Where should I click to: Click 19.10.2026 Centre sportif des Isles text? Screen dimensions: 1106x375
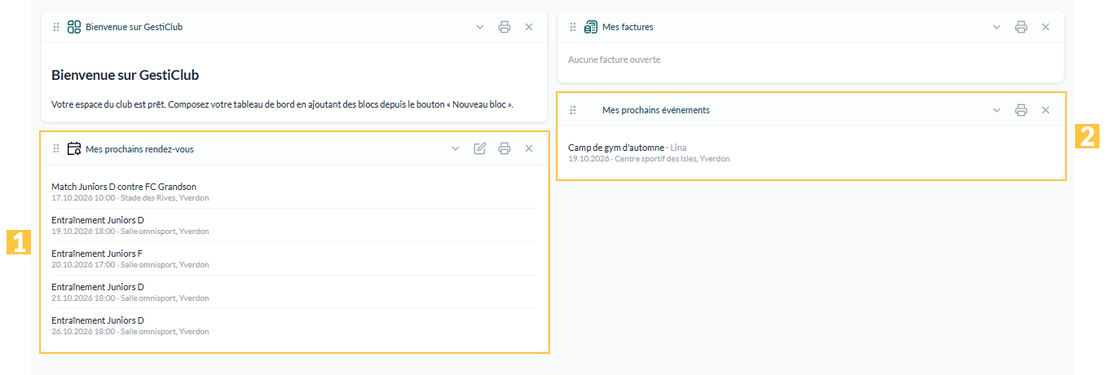tap(649, 159)
